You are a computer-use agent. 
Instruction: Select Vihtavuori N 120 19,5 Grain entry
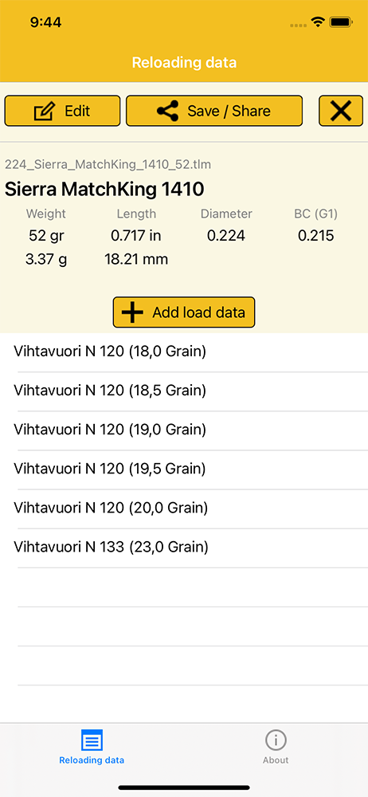pos(184,469)
